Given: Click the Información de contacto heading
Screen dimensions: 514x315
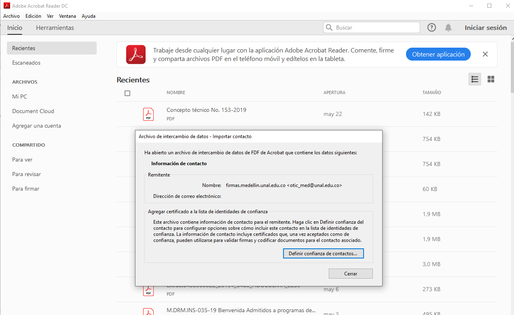Looking at the screenshot, I should (x=179, y=164).
